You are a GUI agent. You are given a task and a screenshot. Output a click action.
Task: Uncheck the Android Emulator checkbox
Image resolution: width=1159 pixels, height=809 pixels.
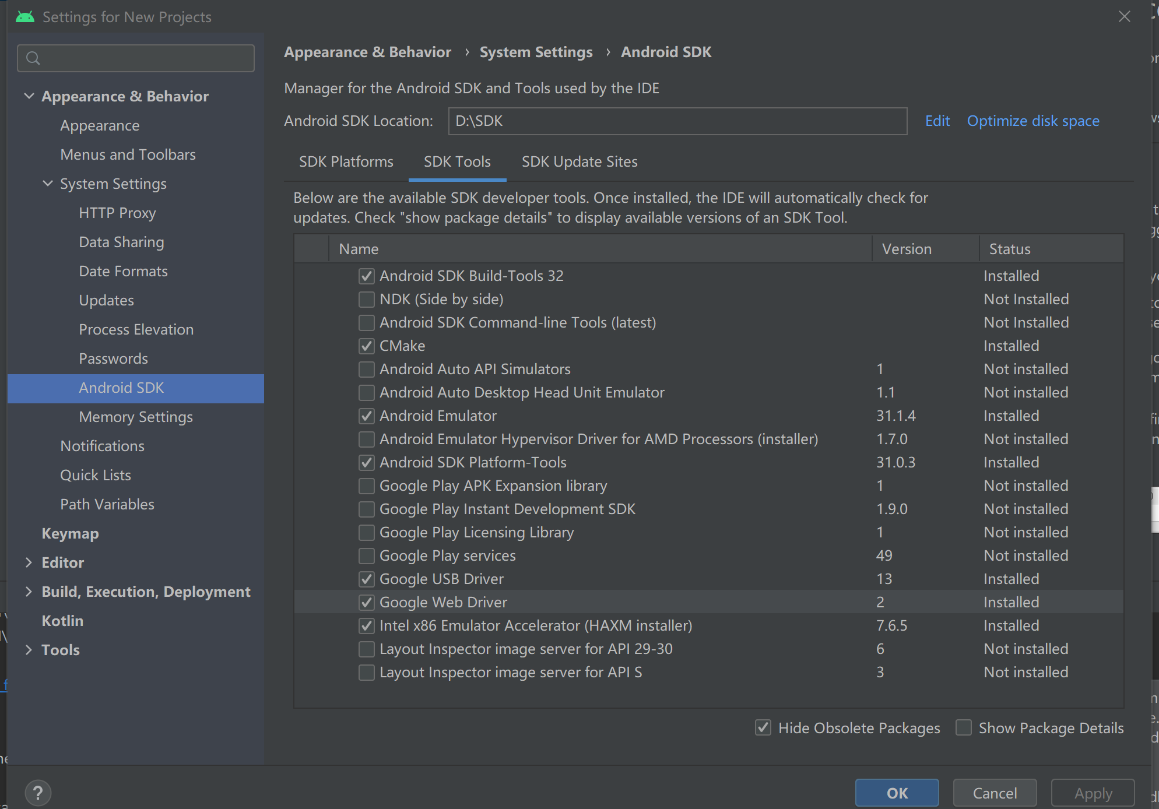366,416
